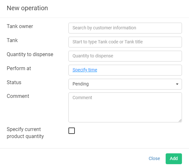Screen dimensions: 189x168
Task: Click the caret arrow in Status dropdown
Action: 177,84
